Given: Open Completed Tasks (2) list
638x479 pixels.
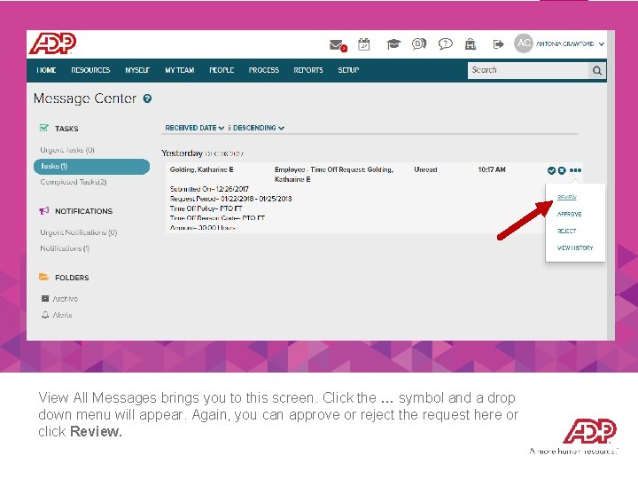Looking at the screenshot, I should 74,182.
